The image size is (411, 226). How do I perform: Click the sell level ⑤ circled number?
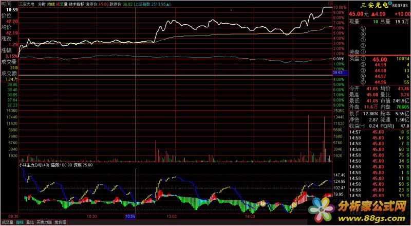363,28
